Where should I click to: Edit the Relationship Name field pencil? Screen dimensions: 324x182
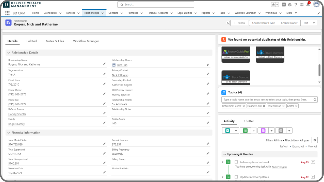click(x=104, y=64)
